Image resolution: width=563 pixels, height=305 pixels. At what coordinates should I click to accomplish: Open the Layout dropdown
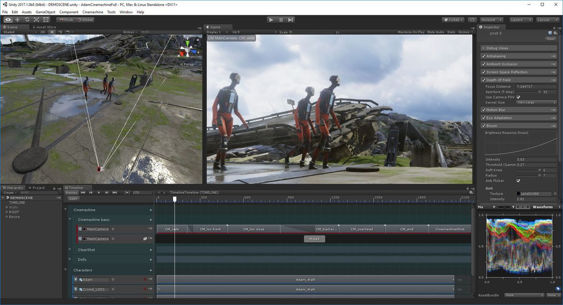(x=548, y=20)
